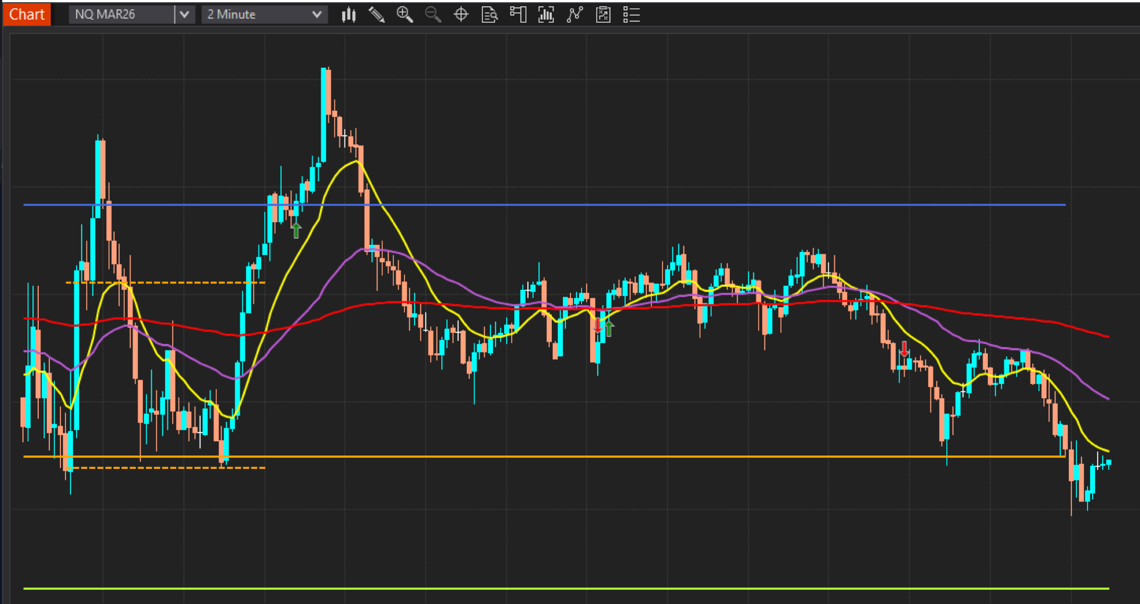The image size is (1140, 604).
Task: Click the zoom out magnifier icon
Action: (x=433, y=15)
